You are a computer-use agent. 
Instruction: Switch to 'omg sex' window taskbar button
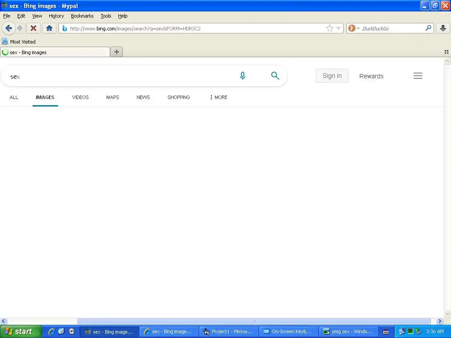tap(349, 332)
